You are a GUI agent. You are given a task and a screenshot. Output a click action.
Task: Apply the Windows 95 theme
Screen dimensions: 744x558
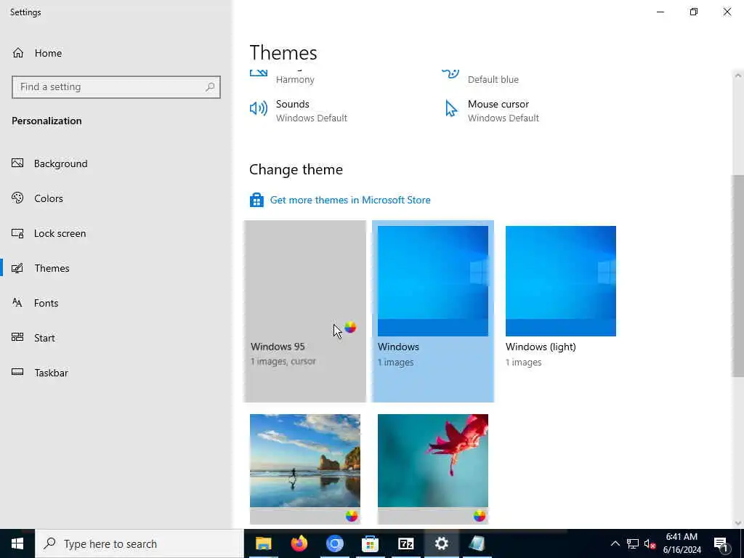[304, 311]
